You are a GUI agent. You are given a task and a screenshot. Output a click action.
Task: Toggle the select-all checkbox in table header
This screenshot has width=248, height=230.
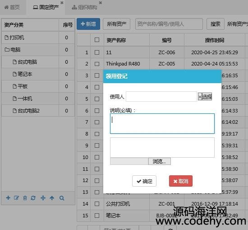[97, 40]
